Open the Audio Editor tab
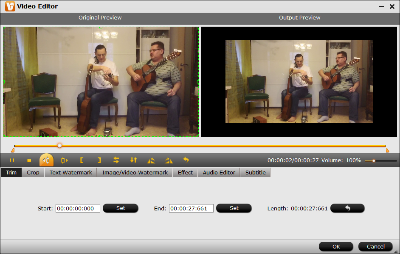Image resolution: width=400 pixels, height=254 pixels. pos(219,172)
